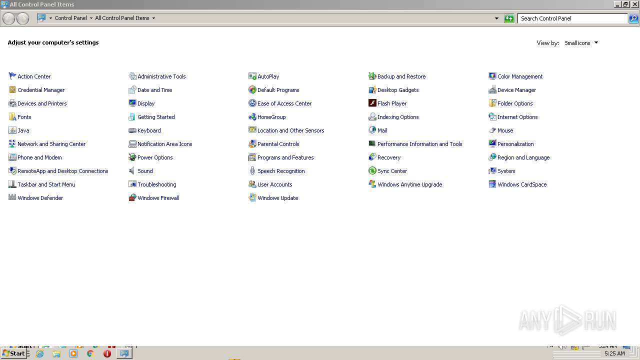Viewport: 640px width, 360px height.
Task: Open Taskbar and Start Menu link
Action: [x=46, y=184]
